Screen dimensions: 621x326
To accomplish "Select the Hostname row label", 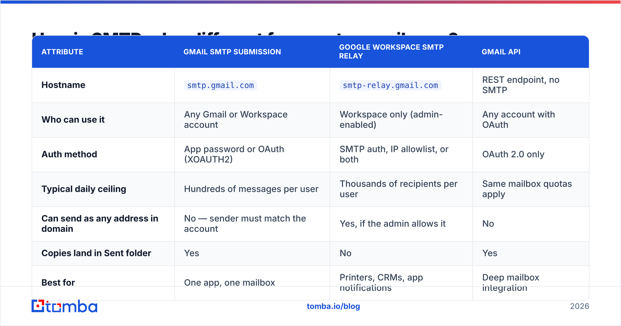I will pyautogui.click(x=63, y=85).
